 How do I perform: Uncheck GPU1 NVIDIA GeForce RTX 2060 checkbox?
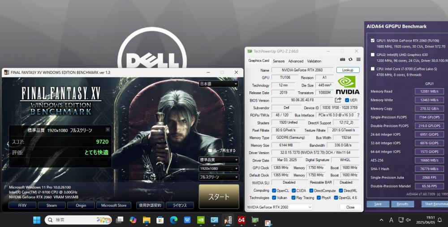[373, 41]
